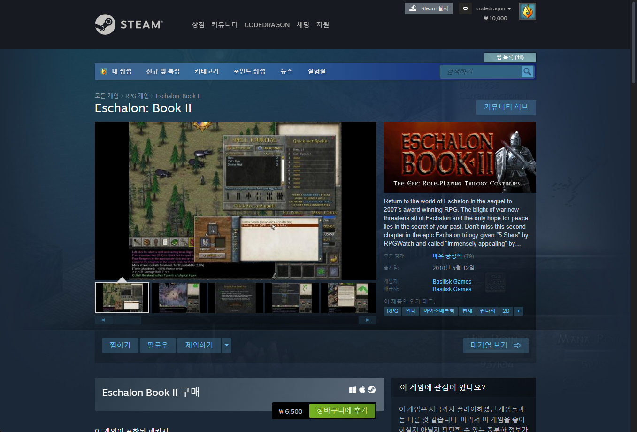The image size is (637, 432).
Task: Select the fourth screenshot thumbnail
Action: pyautogui.click(x=292, y=298)
